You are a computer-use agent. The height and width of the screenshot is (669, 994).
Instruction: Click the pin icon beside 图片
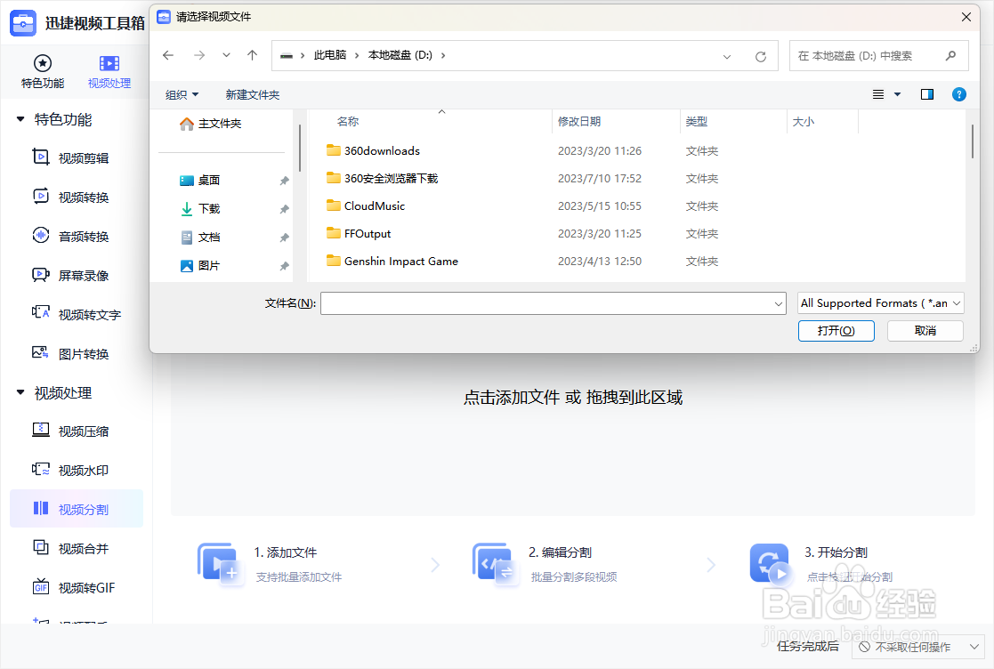click(x=284, y=266)
